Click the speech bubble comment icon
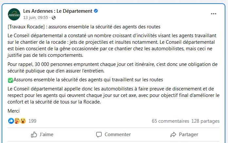 99,135
